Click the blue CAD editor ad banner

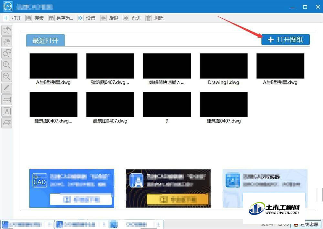(72, 188)
